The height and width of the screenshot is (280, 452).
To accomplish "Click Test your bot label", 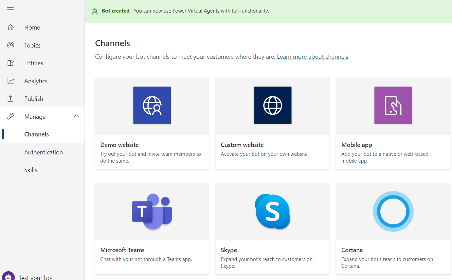I will (36, 278).
